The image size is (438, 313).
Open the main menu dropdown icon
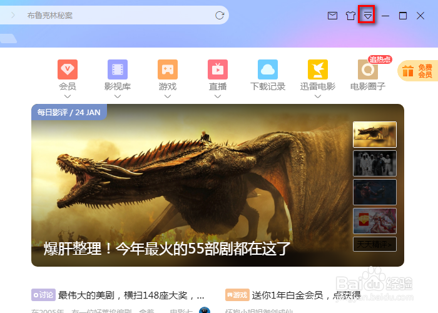coord(368,16)
